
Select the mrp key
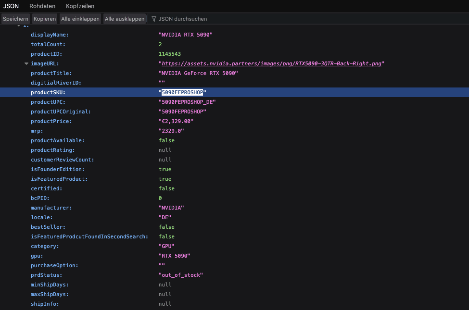pos(37,131)
